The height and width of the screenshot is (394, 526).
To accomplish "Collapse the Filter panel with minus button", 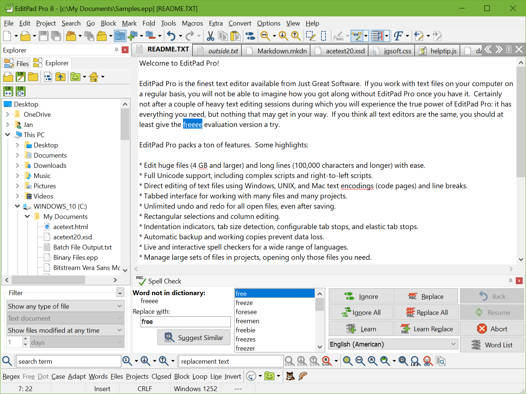I will coord(120,293).
